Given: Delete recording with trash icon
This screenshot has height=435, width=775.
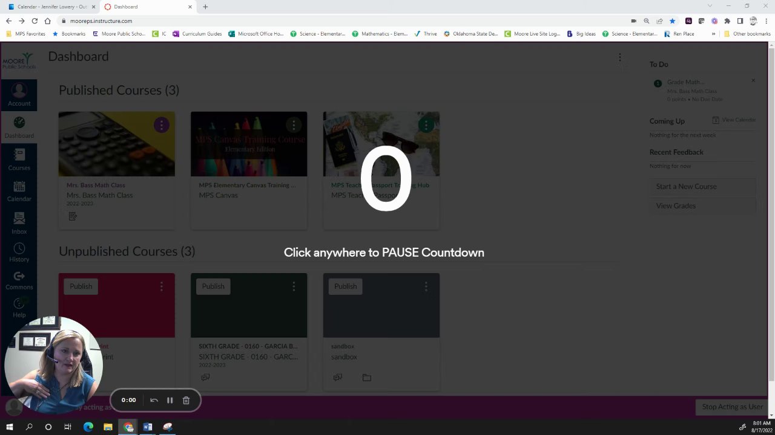Looking at the screenshot, I should click(x=186, y=400).
